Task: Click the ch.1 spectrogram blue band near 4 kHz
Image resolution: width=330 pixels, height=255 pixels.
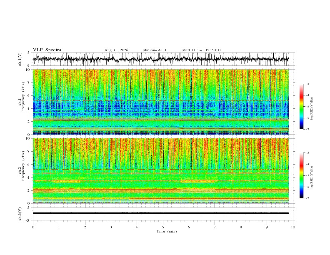Action: pyautogui.click(x=160, y=108)
